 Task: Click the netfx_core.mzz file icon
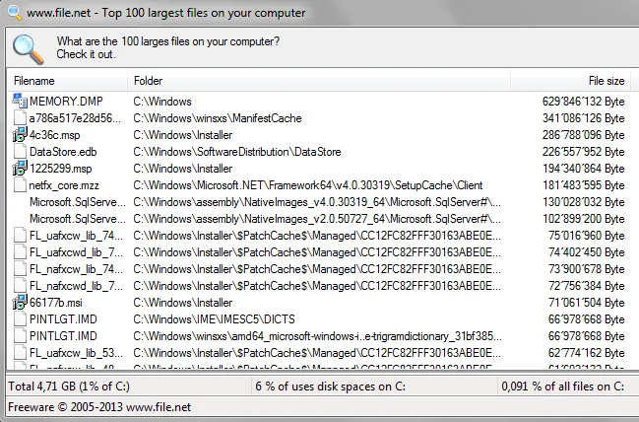coord(20,184)
